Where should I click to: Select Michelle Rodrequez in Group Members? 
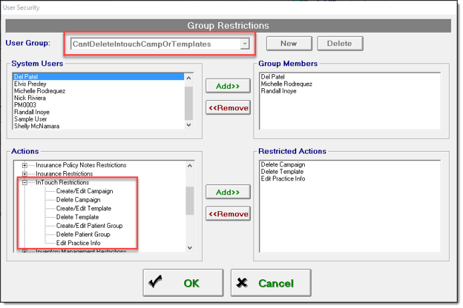pos(288,84)
